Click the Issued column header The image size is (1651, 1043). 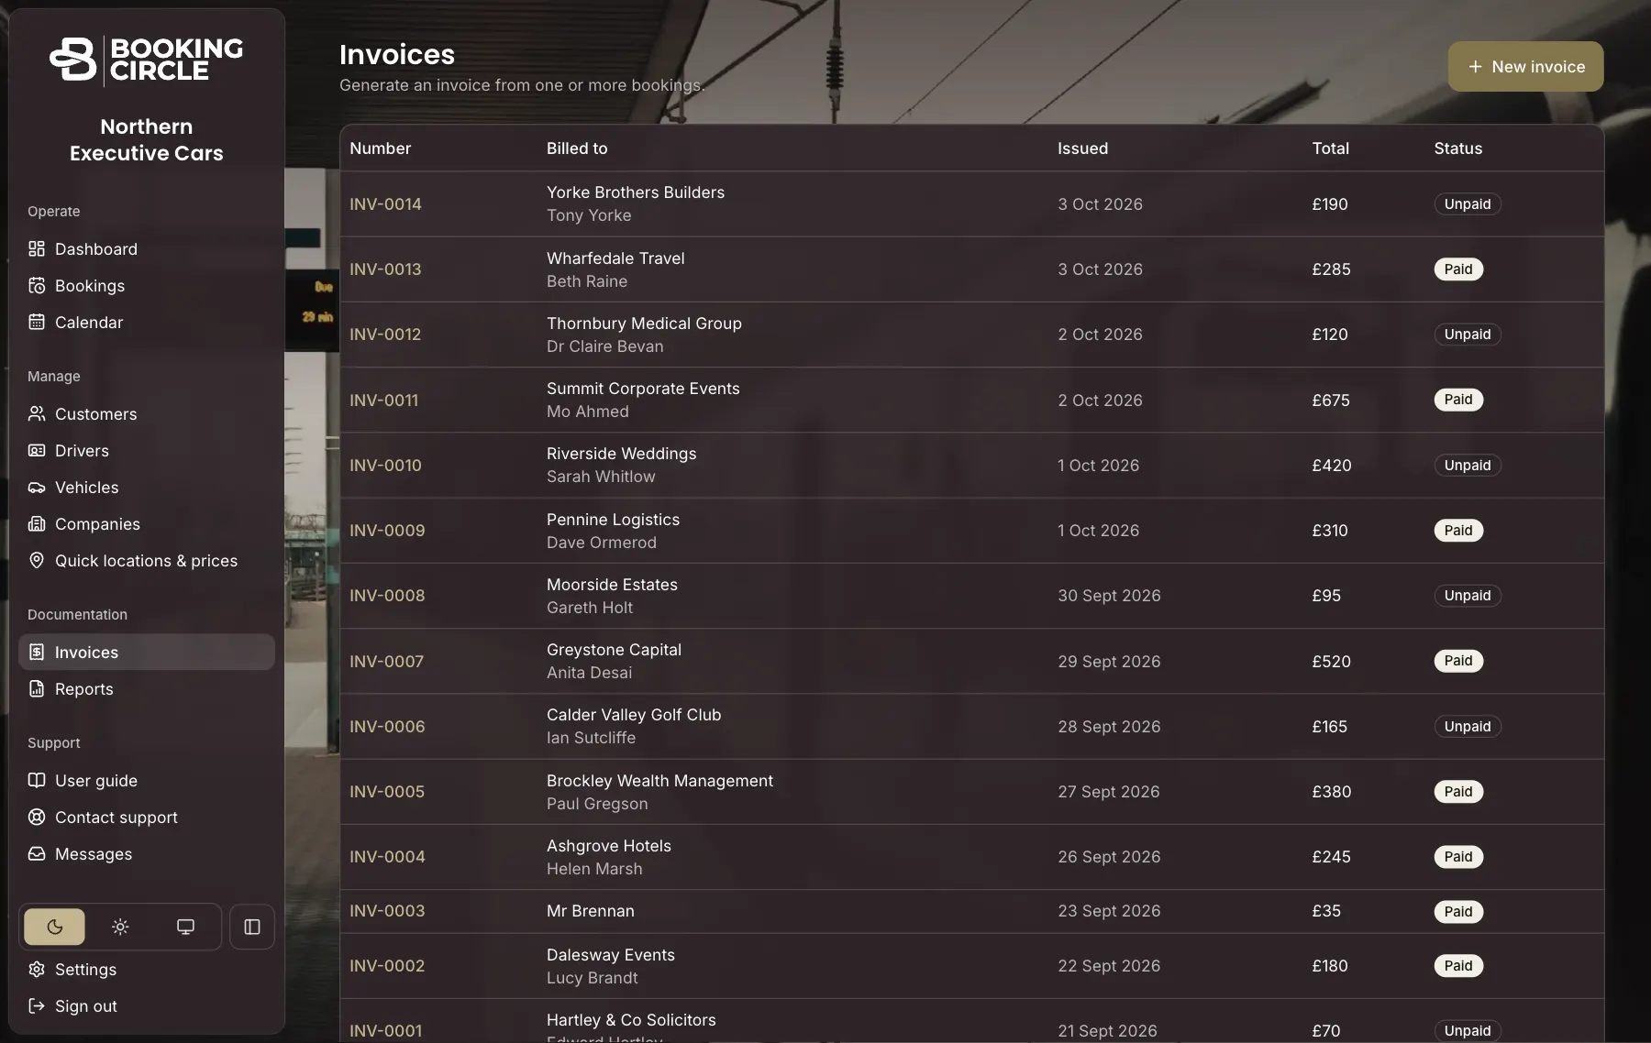pos(1082,148)
